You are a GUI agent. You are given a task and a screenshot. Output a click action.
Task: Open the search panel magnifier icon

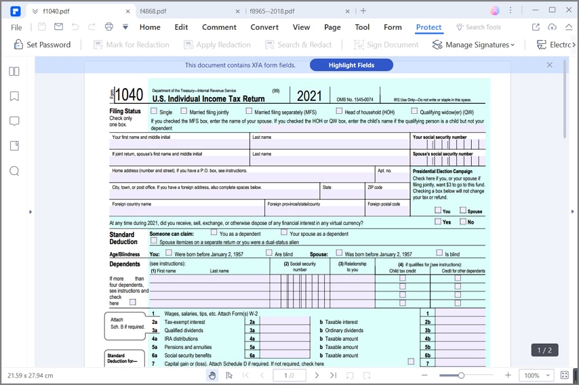(14, 171)
